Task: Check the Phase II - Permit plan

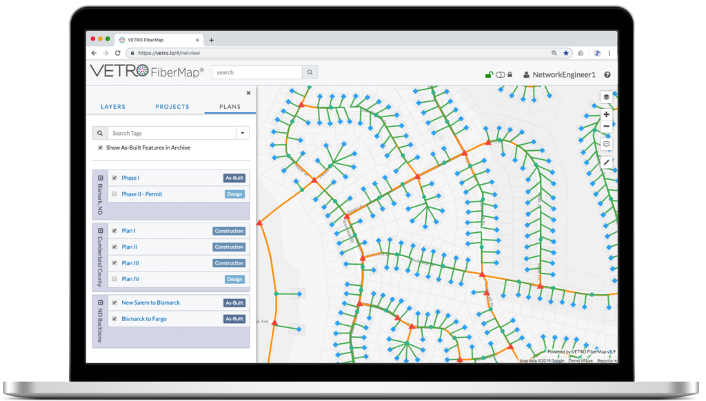Action: tap(114, 194)
